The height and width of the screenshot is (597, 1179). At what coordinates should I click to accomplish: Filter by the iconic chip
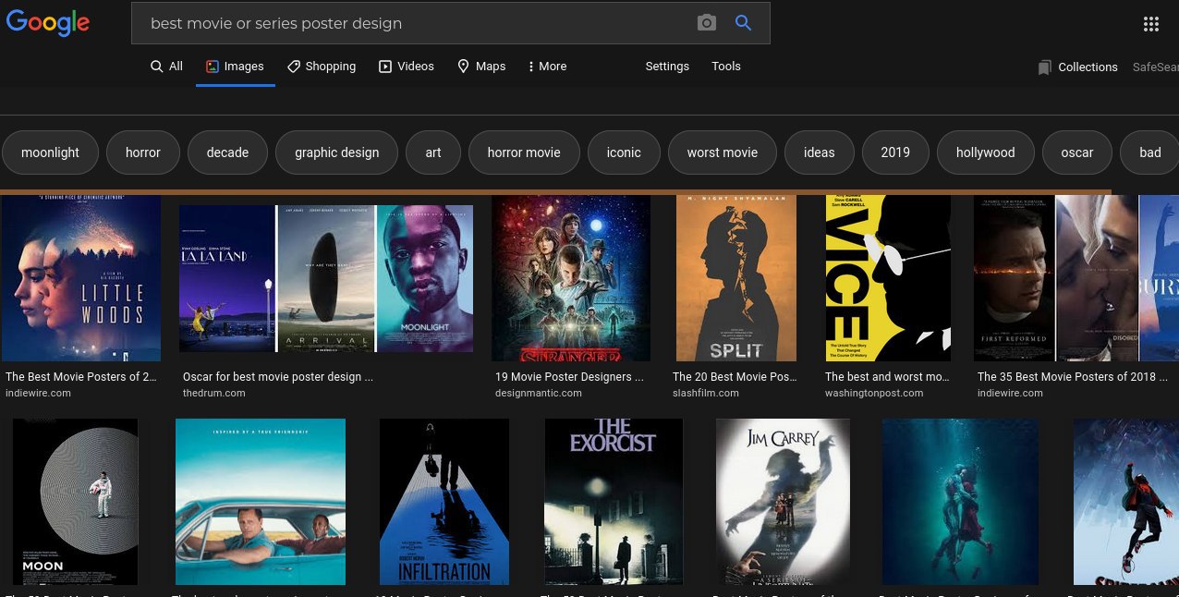click(624, 152)
